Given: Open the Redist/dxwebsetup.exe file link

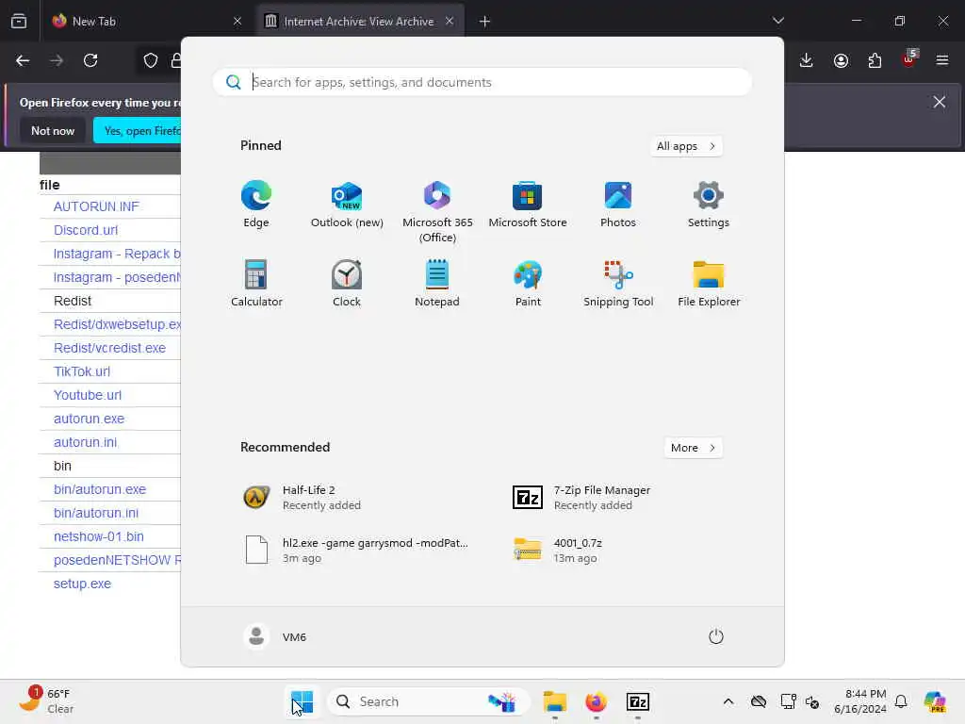Looking at the screenshot, I should pyautogui.click(x=117, y=324).
